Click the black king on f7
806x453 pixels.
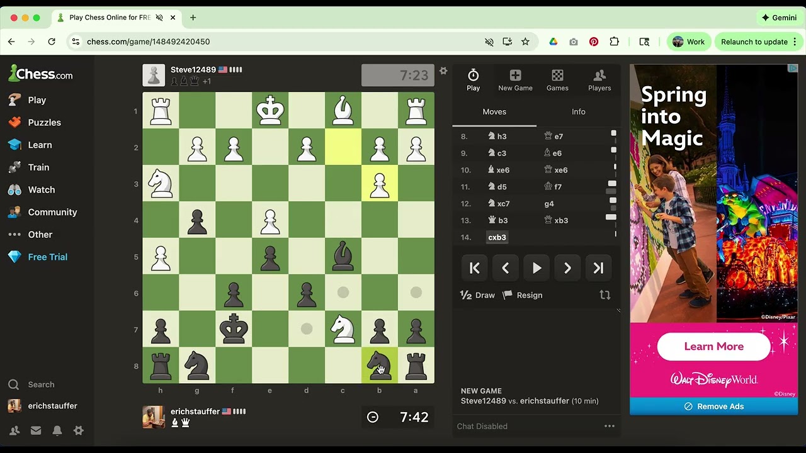coord(234,329)
